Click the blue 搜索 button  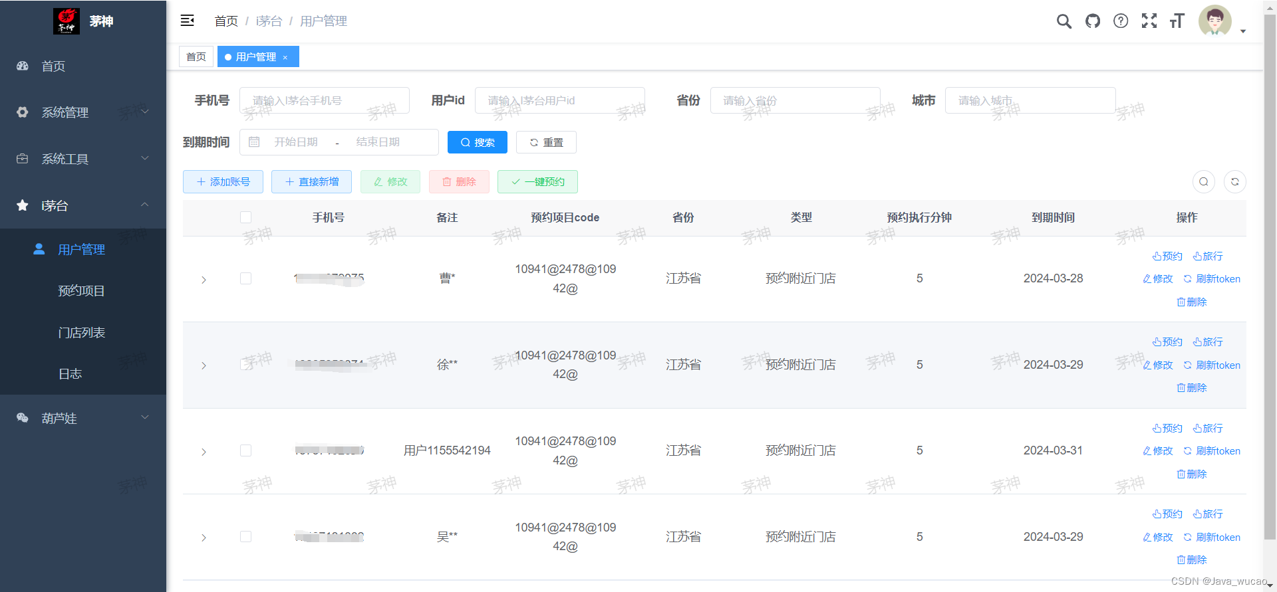coord(478,142)
